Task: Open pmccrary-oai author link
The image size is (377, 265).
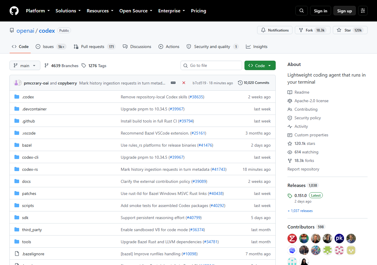Action: click(x=36, y=83)
